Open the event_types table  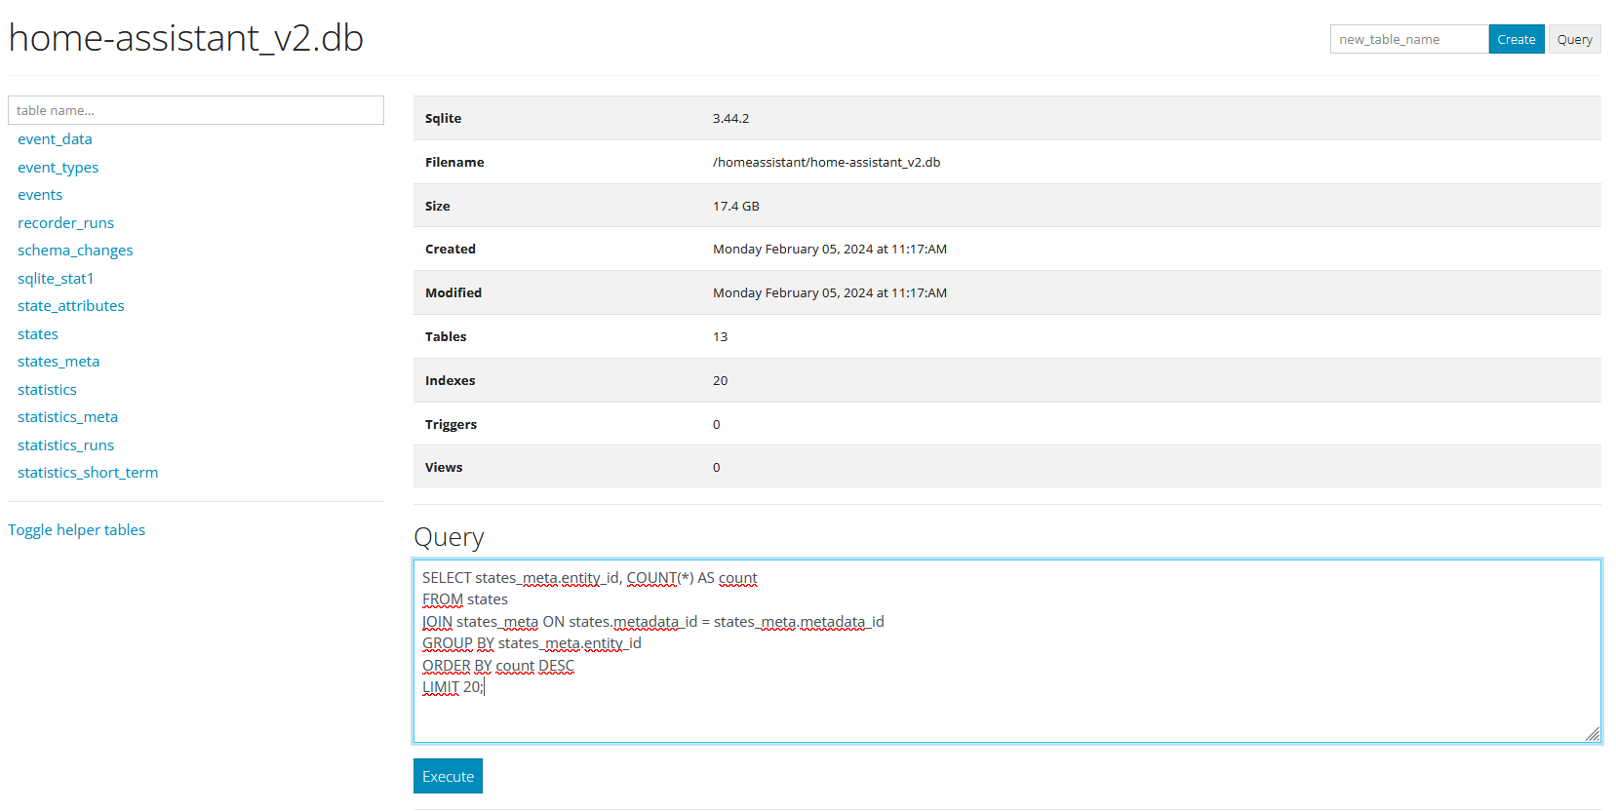(58, 168)
